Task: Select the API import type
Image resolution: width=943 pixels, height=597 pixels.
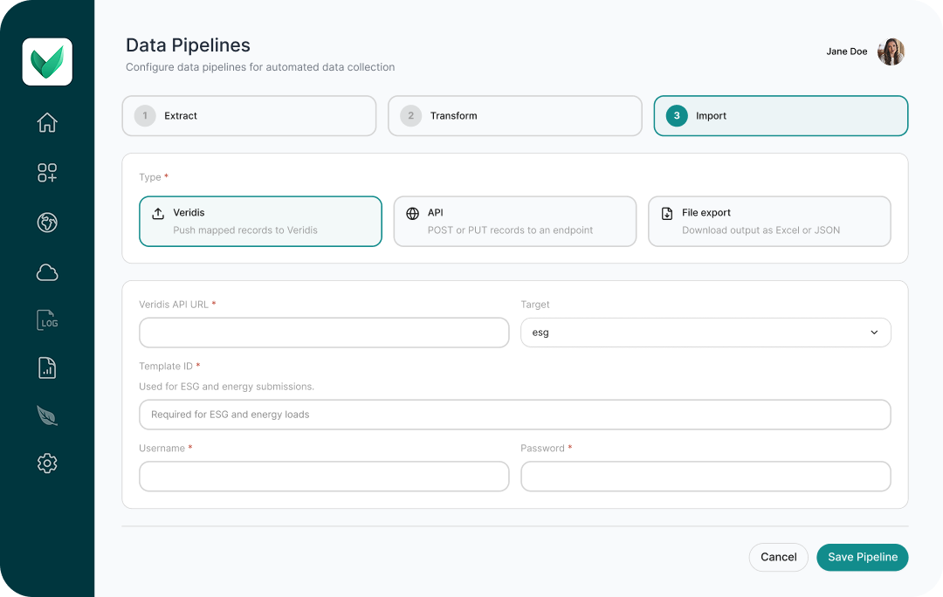Action: (515, 221)
